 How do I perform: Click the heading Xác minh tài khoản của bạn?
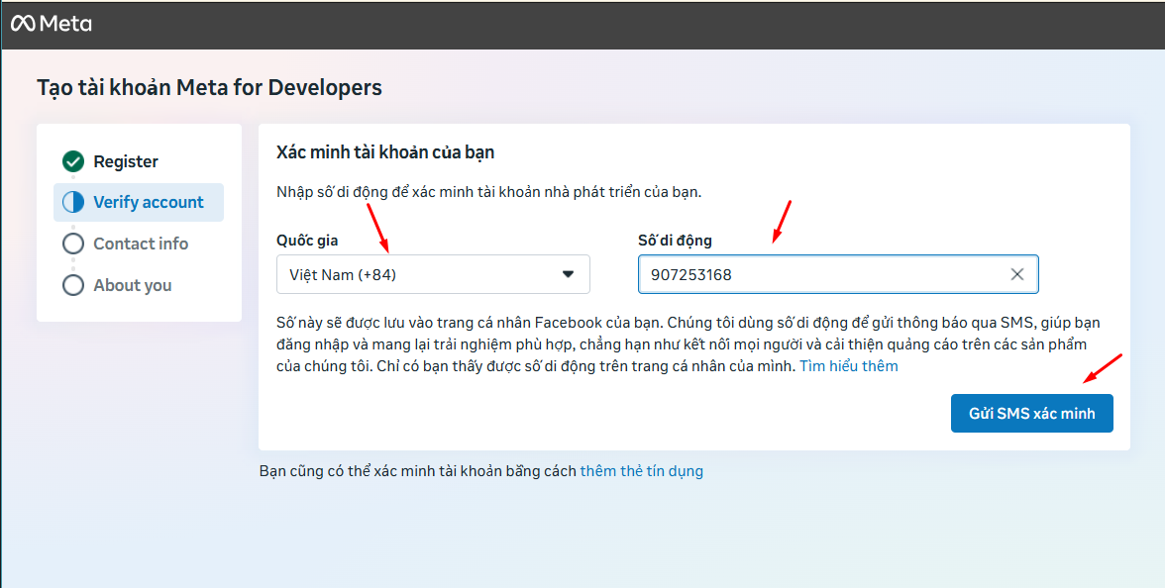(385, 152)
